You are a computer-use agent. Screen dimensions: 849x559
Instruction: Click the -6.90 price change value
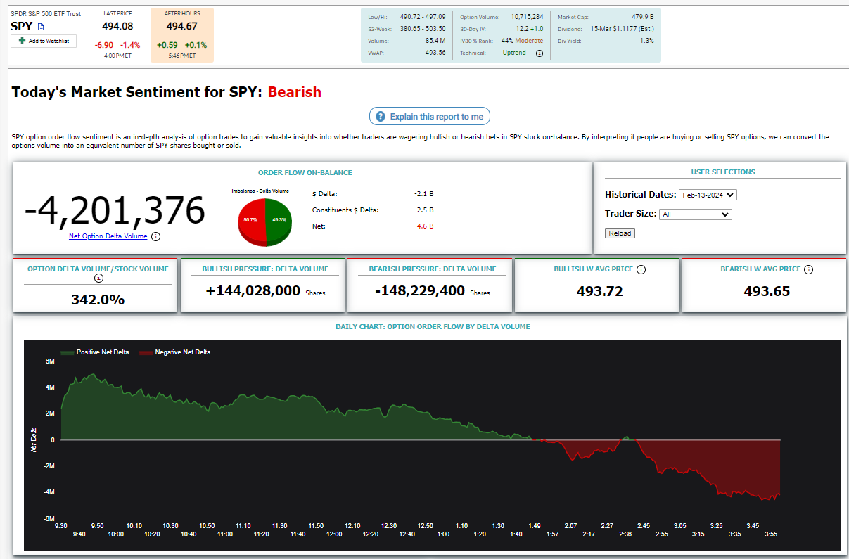(104, 45)
